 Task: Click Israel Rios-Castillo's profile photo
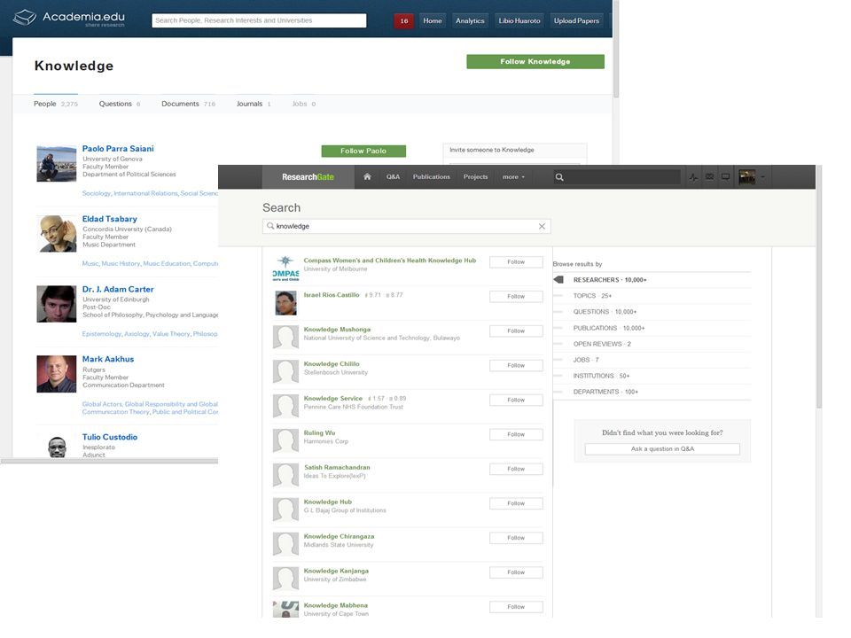[x=285, y=303]
